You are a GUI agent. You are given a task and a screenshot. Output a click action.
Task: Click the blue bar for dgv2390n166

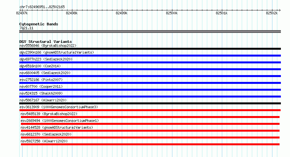[x=150, y=56]
